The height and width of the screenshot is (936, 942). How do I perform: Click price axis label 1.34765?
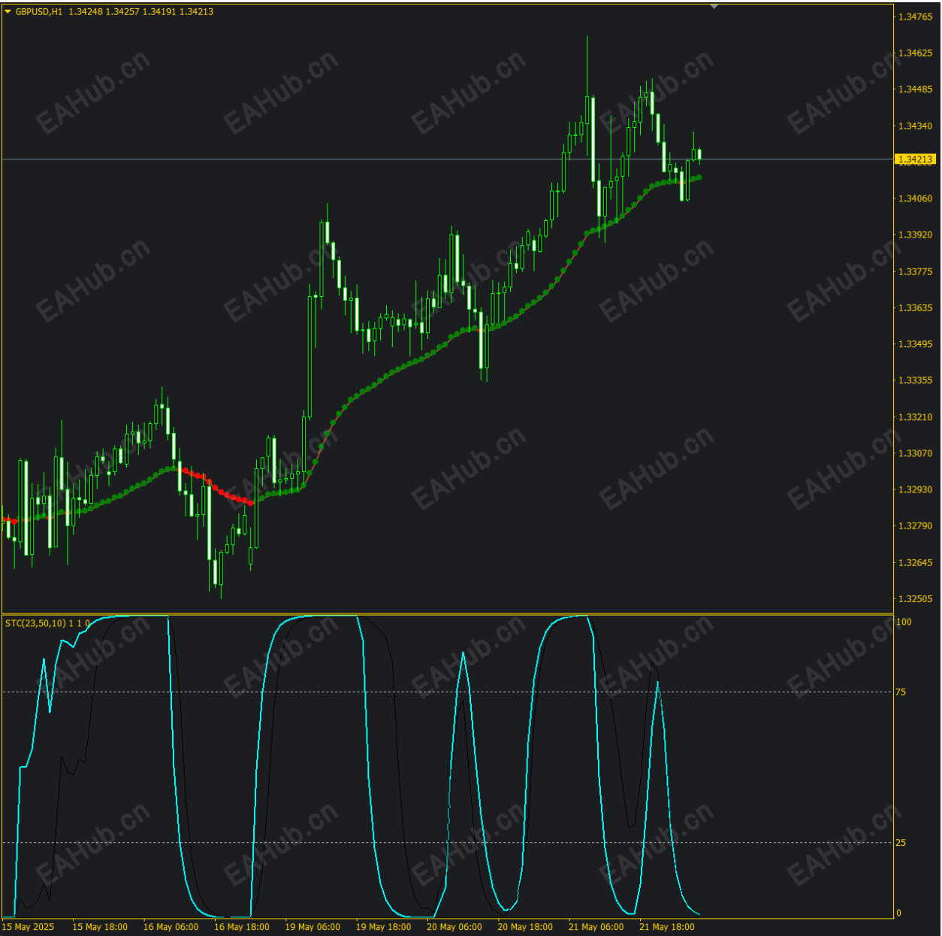coord(915,17)
